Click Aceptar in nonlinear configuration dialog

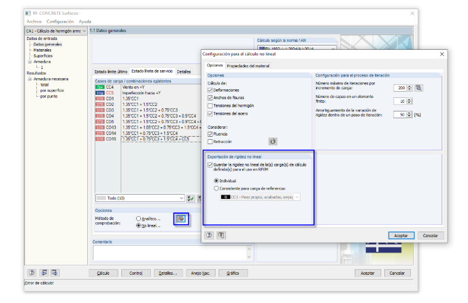[x=401, y=235]
